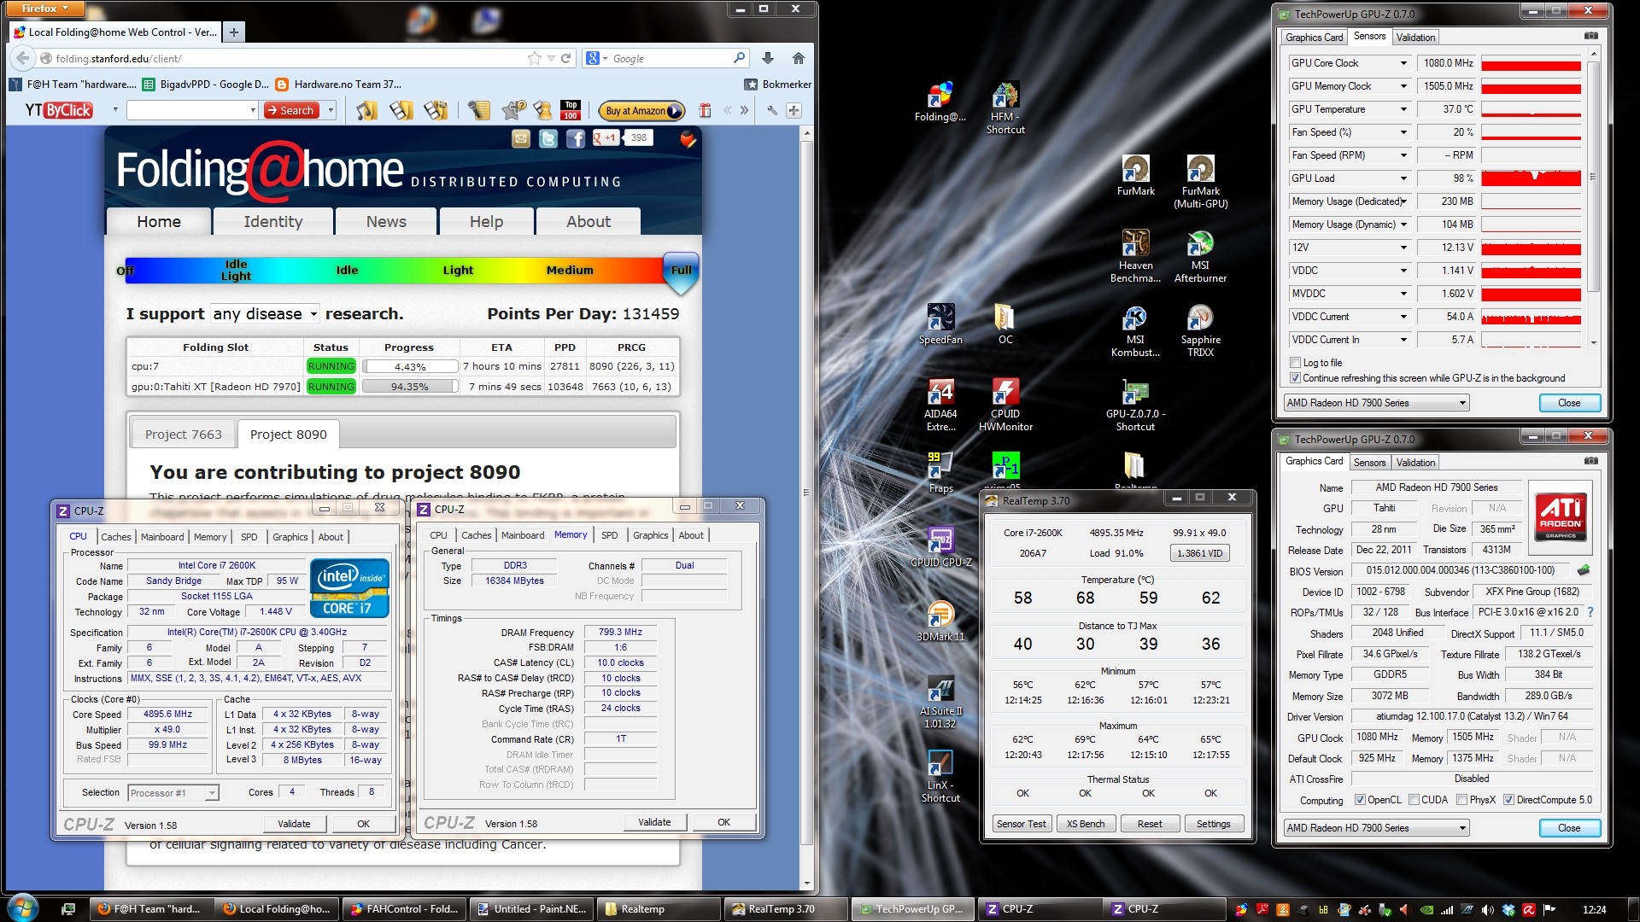Click the Twitter share icon on Folding page

tap(548, 138)
